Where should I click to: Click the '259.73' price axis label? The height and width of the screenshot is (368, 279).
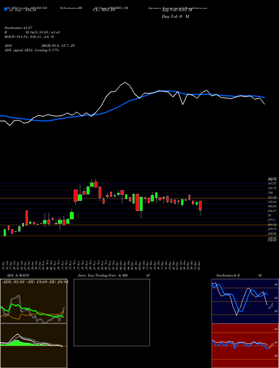pos(272,229)
